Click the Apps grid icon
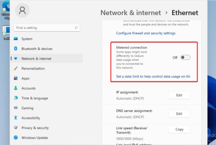Viewport: 216px width, 145px height. tap(16, 78)
